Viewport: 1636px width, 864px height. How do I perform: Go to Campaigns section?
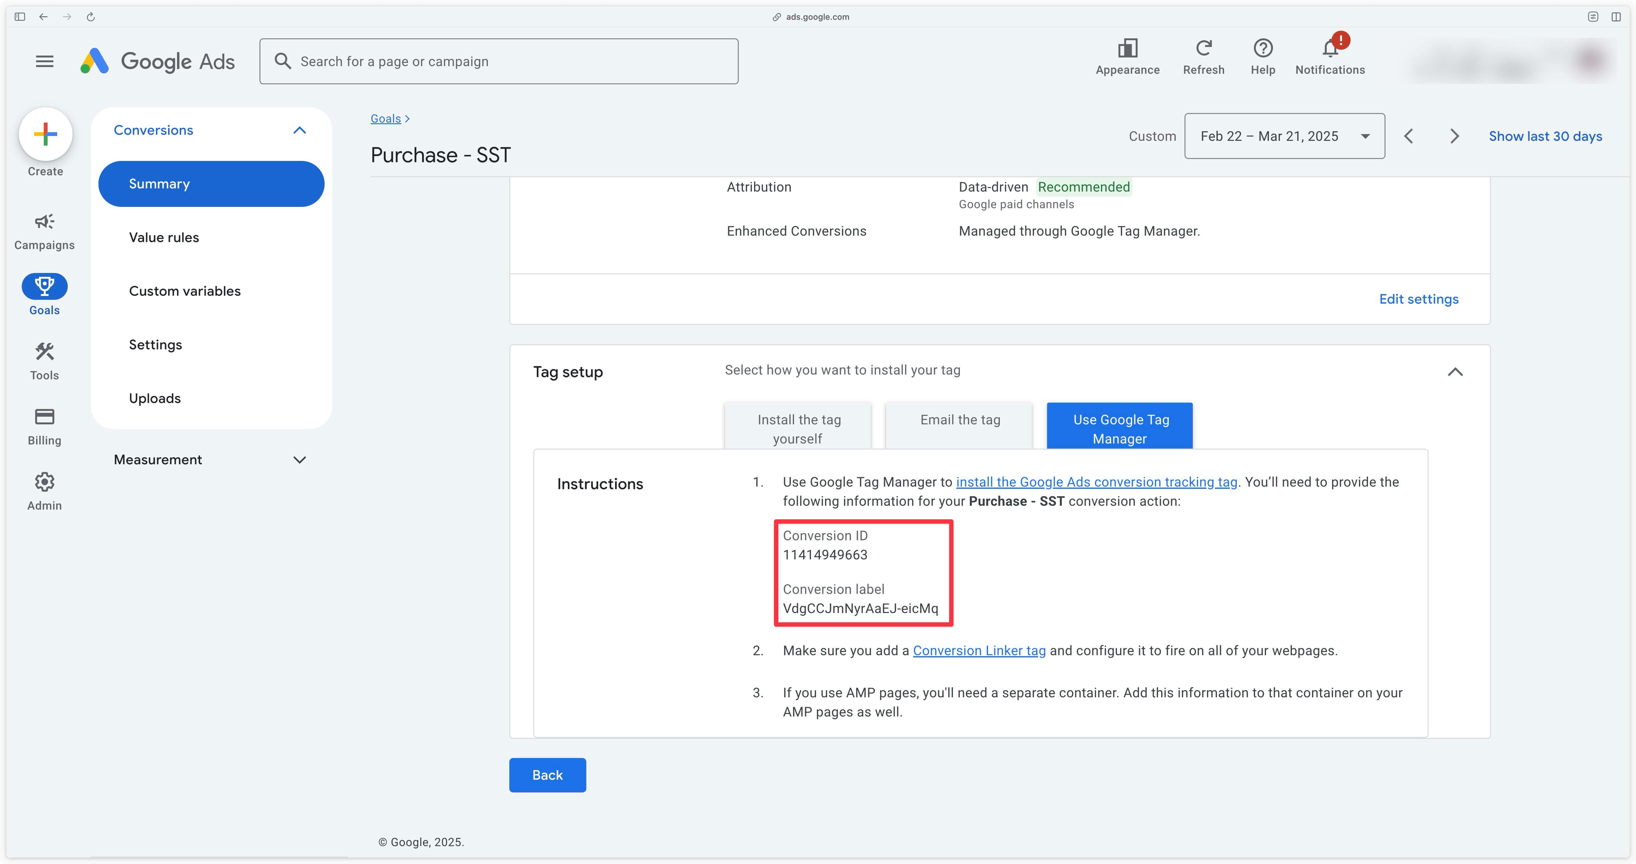pos(44,232)
